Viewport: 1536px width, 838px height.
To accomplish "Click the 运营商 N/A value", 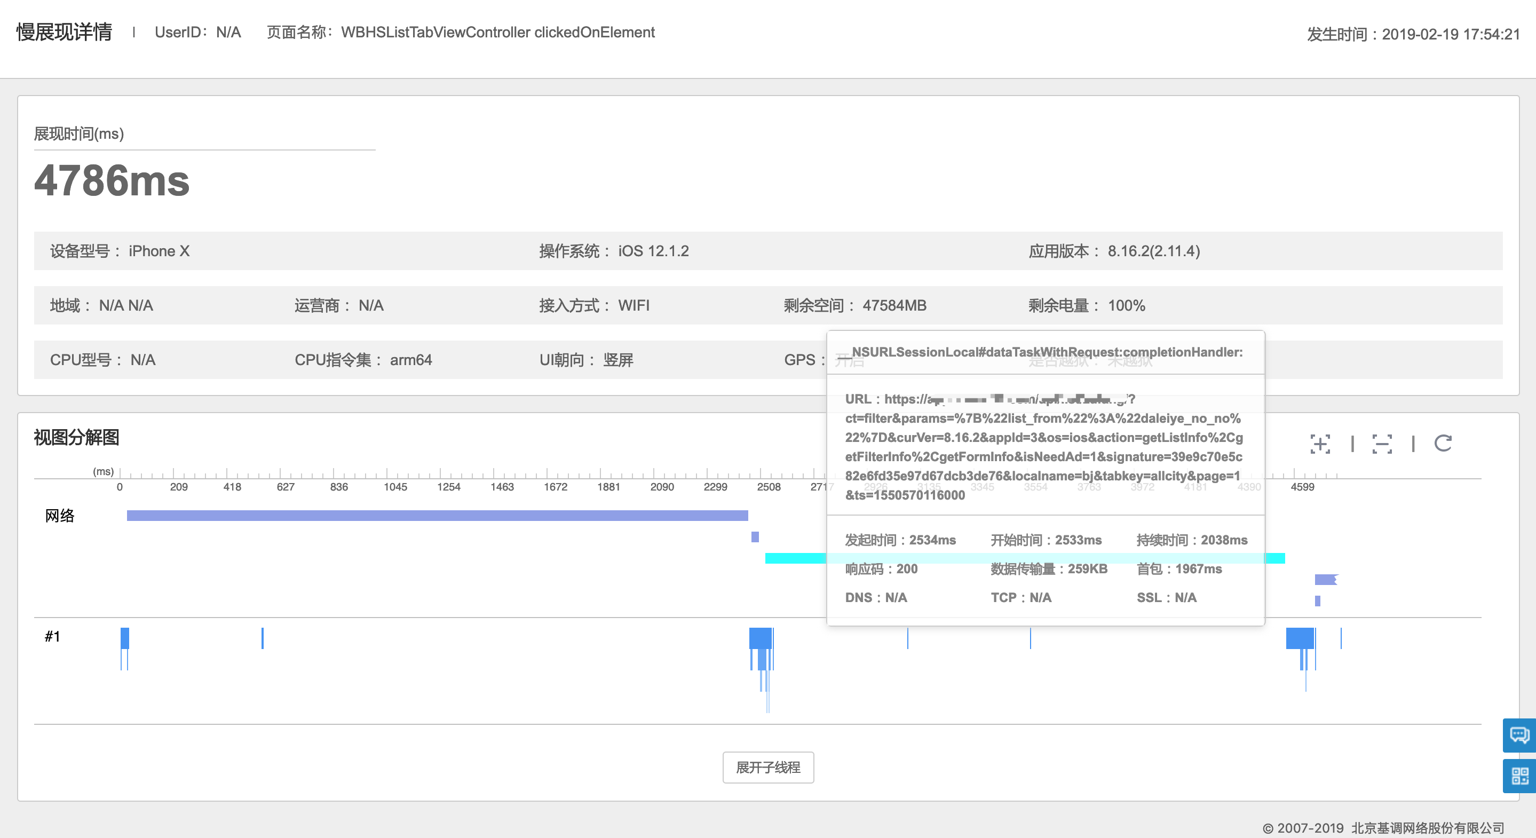I will (x=370, y=305).
